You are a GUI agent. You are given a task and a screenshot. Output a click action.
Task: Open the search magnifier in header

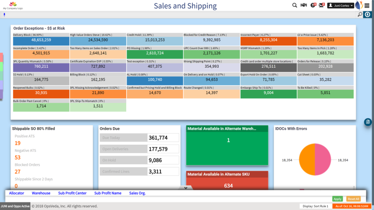(x=295, y=5)
